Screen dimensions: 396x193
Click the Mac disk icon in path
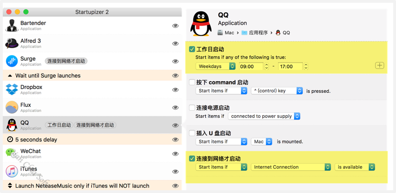click(220, 33)
